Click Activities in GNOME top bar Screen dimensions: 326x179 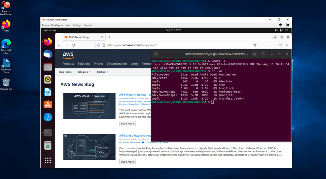(50, 30)
